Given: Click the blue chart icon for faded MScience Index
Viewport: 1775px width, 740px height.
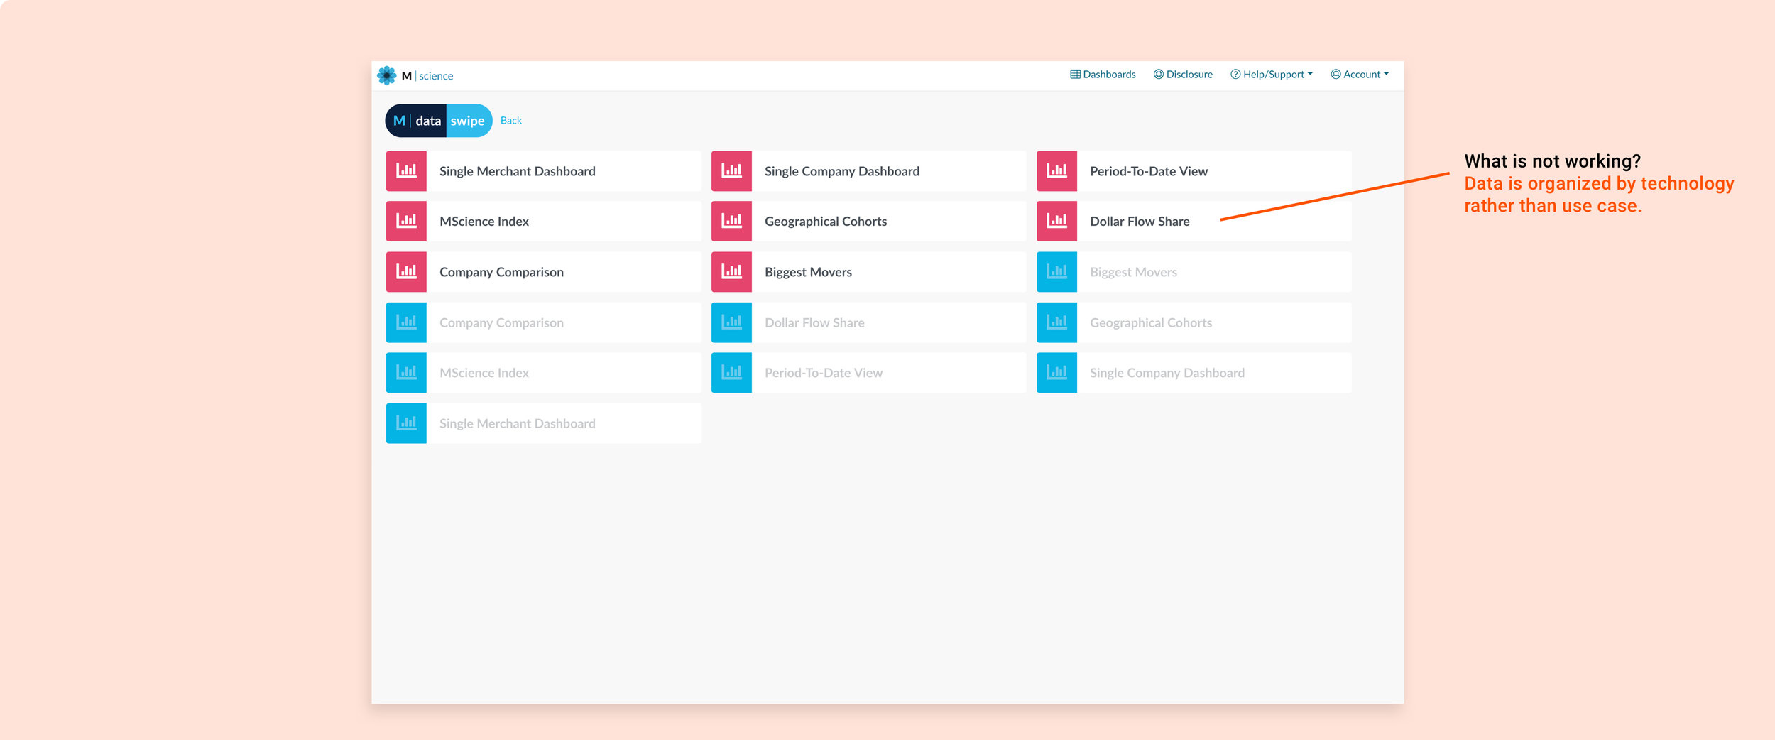Looking at the screenshot, I should click(x=406, y=373).
